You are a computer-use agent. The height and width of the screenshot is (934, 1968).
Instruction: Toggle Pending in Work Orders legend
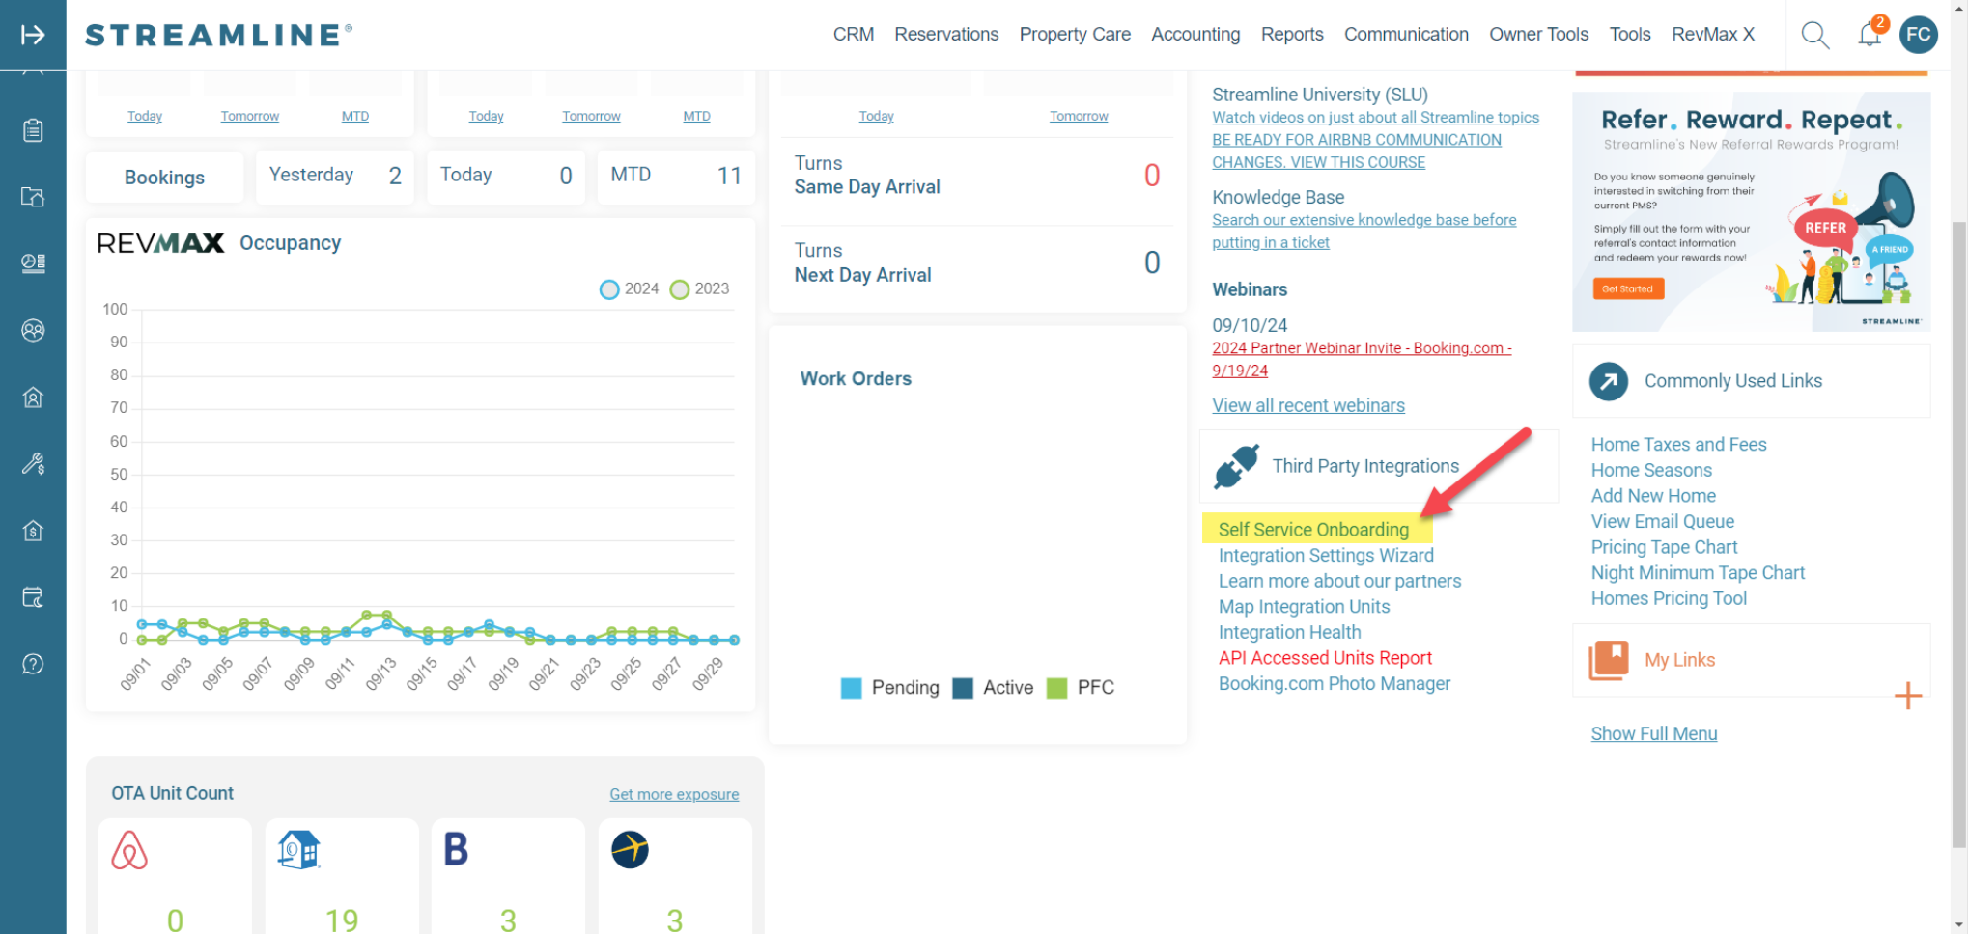[889, 688]
